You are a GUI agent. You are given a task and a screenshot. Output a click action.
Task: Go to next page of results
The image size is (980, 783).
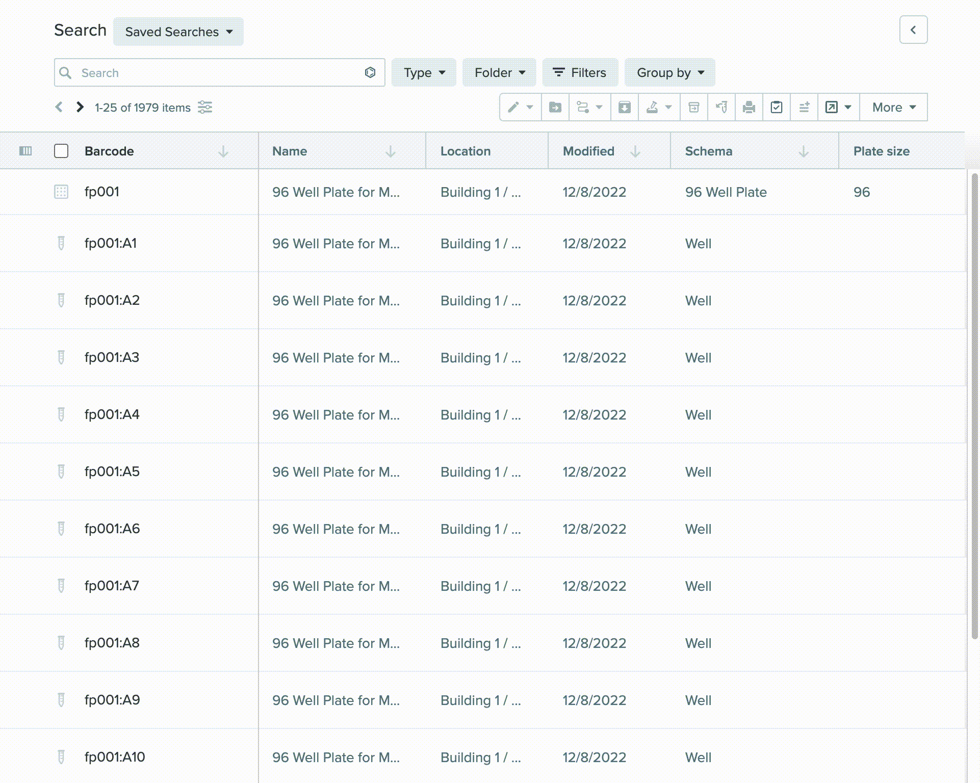coord(80,107)
